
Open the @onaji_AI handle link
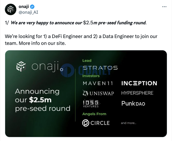pyautogui.click(x=28, y=12)
